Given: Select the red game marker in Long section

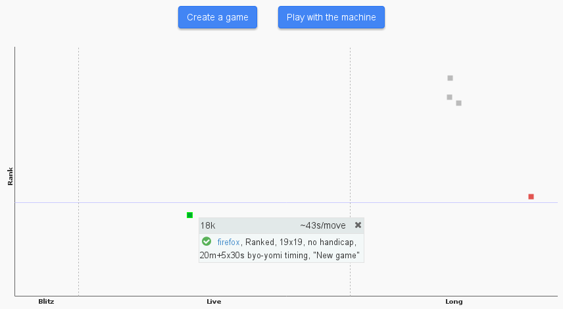Looking at the screenshot, I should [531, 197].
